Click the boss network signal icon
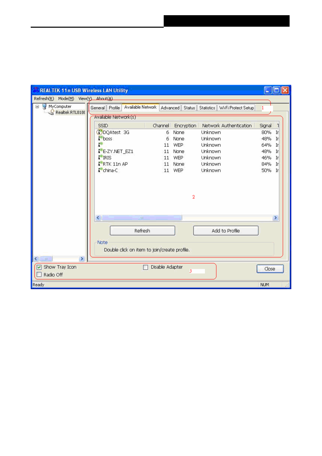 pos(100,138)
